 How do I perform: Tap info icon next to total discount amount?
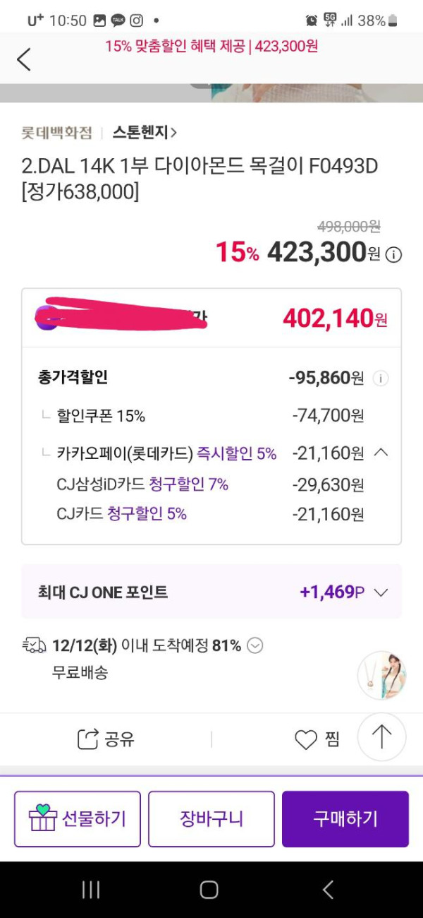pyautogui.click(x=380, y=378)
